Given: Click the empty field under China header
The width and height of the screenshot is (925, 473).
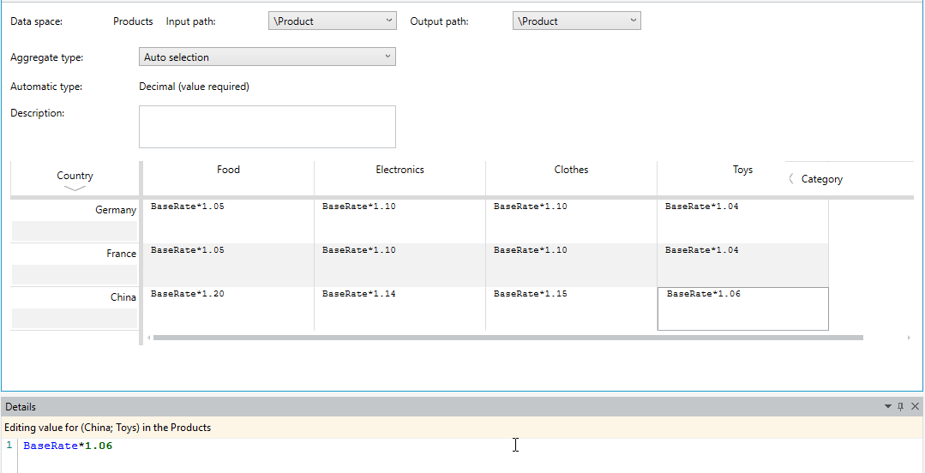Looking at the screenshot, I should pyautogui.click(x=75, y=318).
